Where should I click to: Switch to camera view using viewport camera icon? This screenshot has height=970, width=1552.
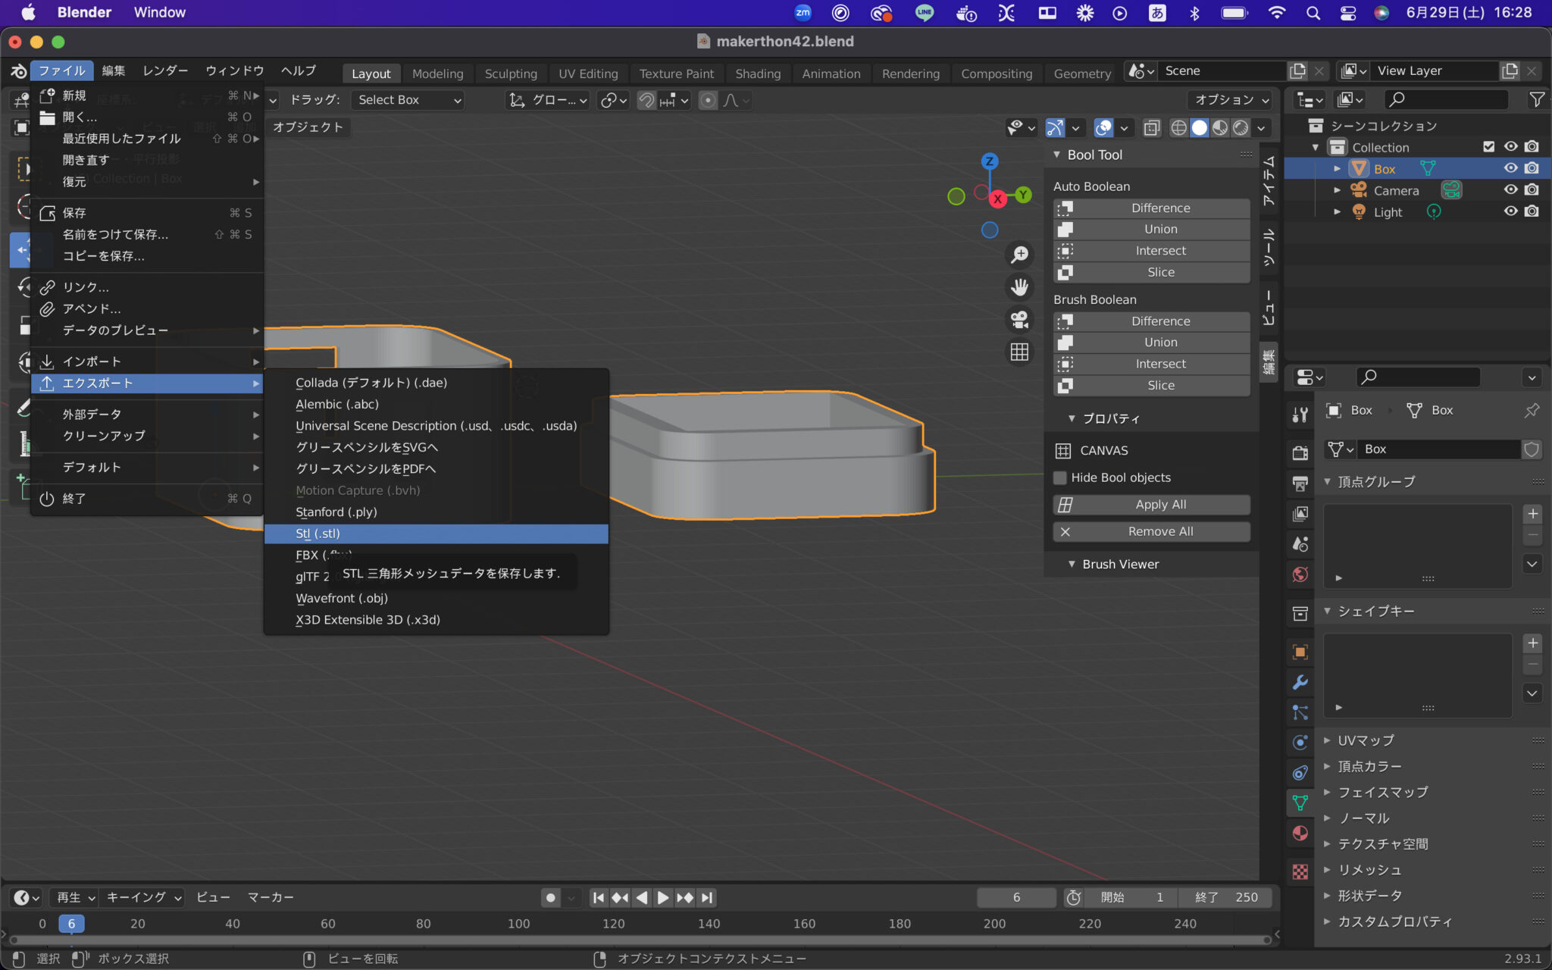pos(1019,319)
